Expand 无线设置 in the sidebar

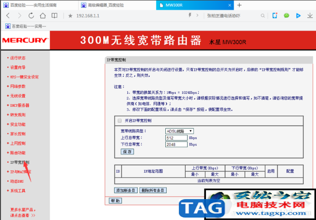(x=18, y=96)
